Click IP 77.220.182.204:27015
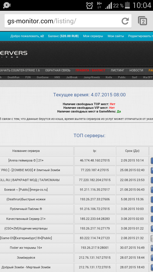The image size is (153, 272). coord(95,180)
